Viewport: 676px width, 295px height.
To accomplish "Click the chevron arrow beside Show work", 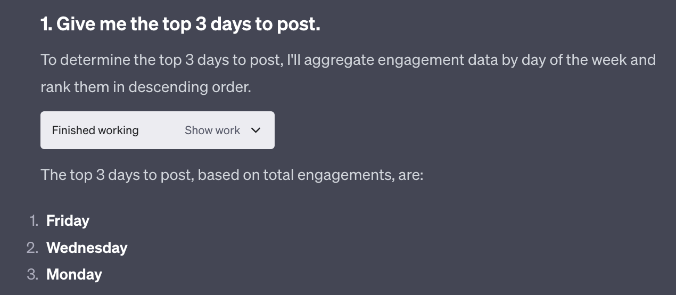I will click(x=255, y=130).
